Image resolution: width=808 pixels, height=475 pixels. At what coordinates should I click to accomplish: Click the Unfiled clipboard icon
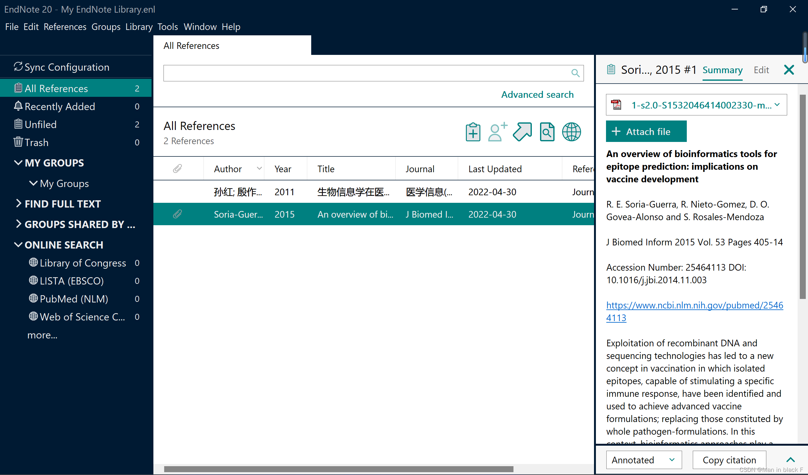tap(18, 123)
